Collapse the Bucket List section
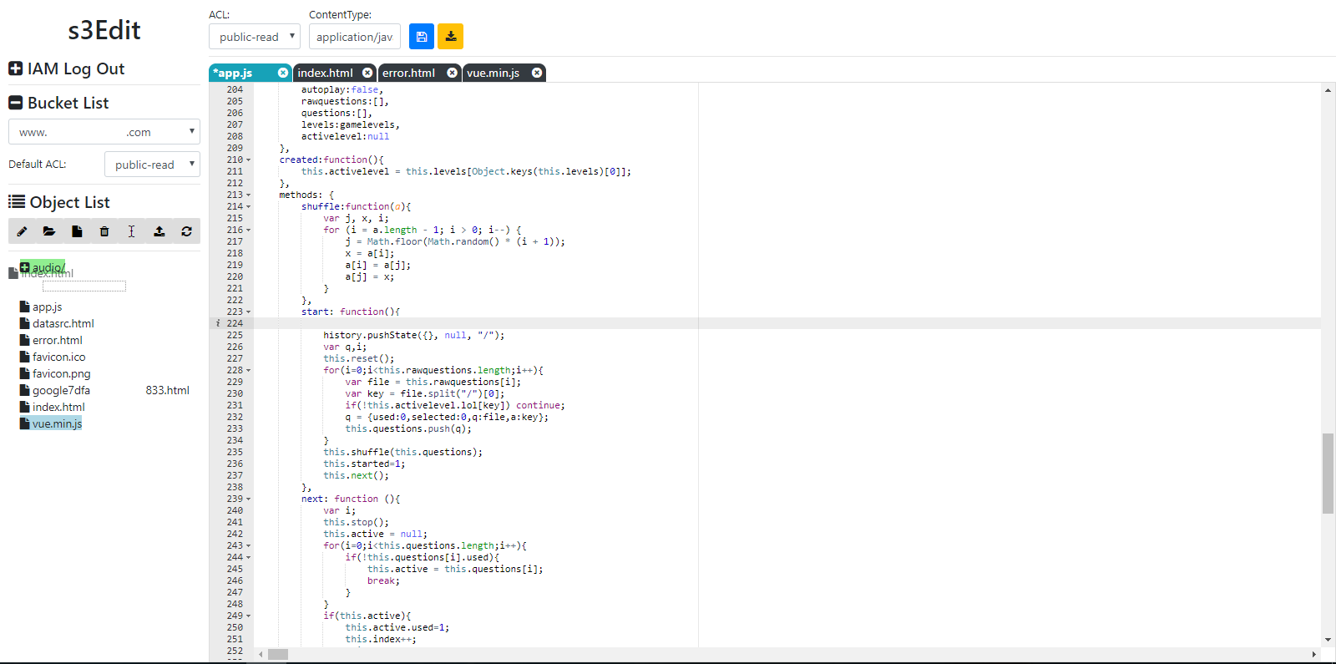1336x664 pixels. coord(15,103)
